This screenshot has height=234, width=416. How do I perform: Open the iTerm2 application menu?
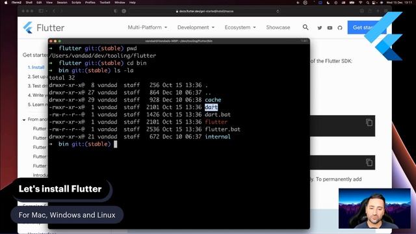pyautogui.click(x=16, y=3)
